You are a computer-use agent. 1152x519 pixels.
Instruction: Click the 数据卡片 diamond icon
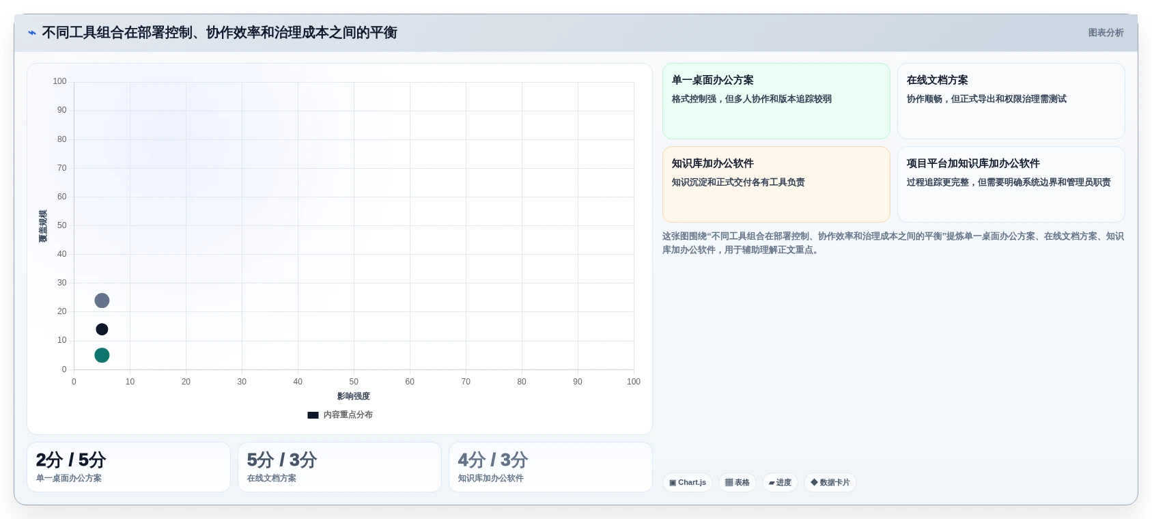(814, 482)
